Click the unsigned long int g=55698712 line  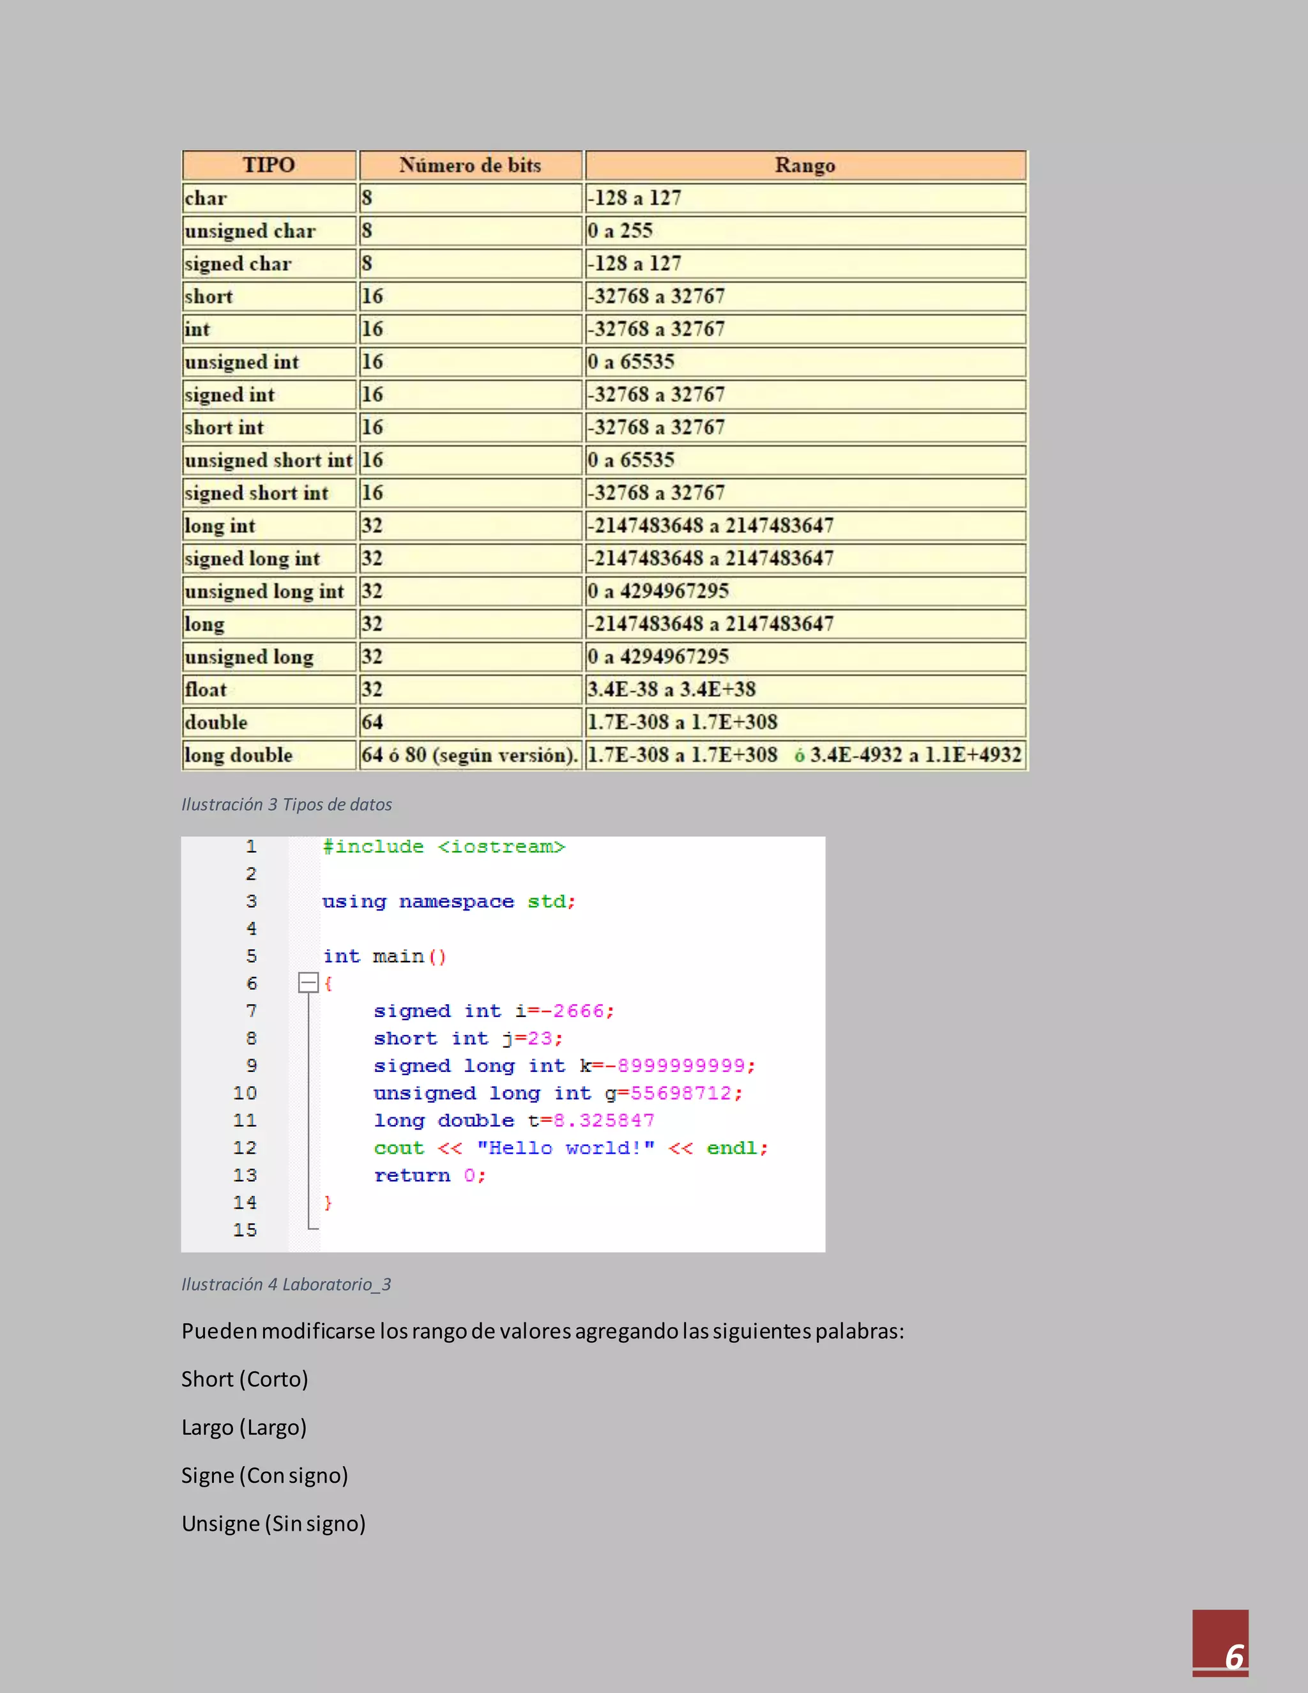coord(558,1093)
